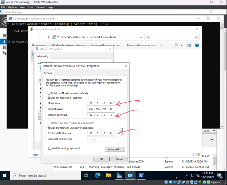Confirm IPv4 settings with OK button
The image size is (227, 185).
click(x=101, y=159)
